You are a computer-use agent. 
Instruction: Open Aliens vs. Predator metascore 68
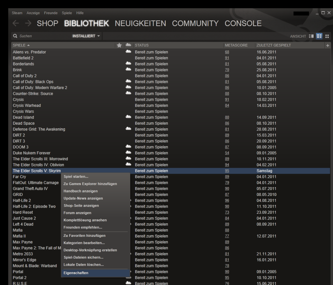(227, 52)
